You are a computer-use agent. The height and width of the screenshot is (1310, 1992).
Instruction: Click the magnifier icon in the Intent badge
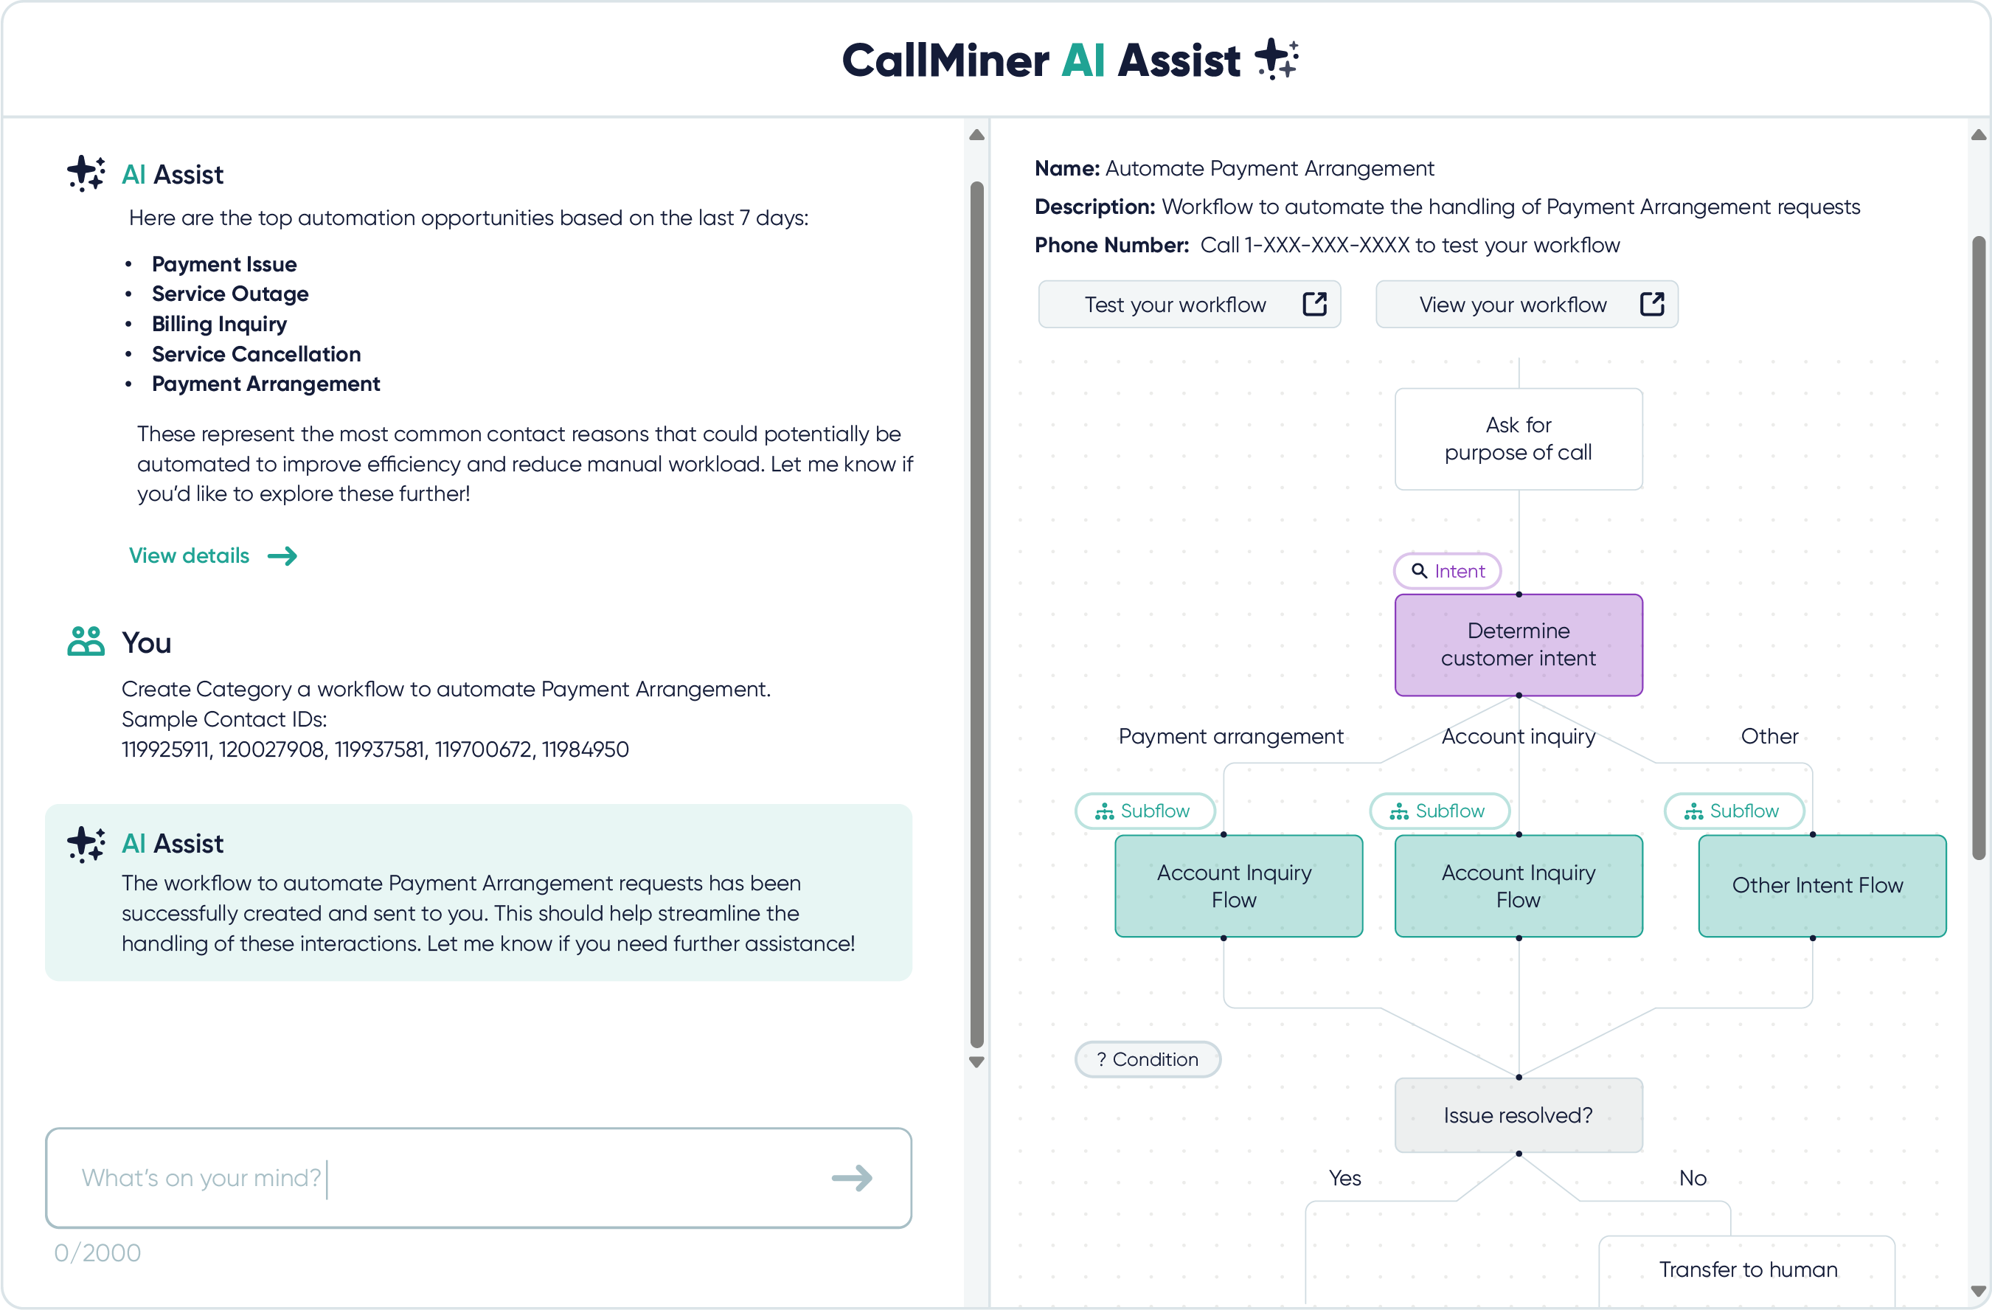pos(1420,570)
